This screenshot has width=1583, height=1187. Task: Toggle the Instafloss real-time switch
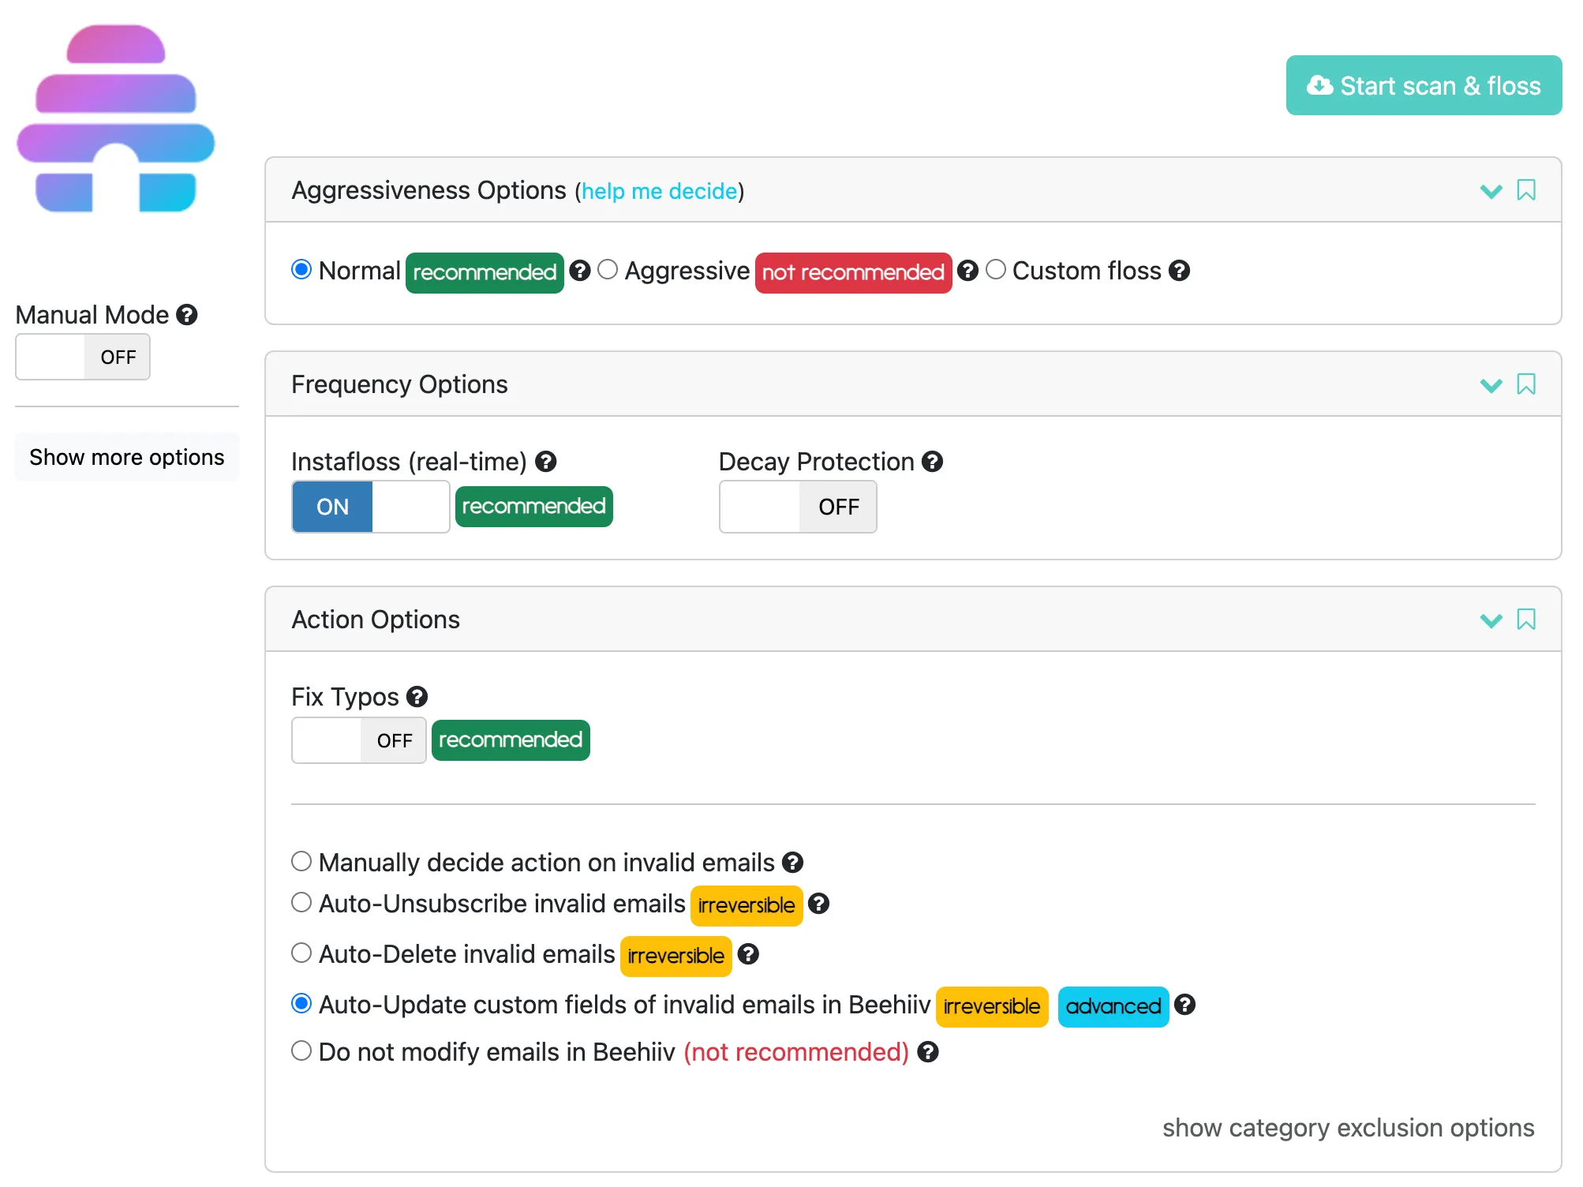point(371,507)
